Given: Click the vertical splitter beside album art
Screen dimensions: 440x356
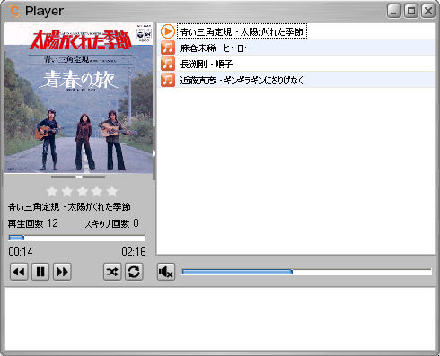Looking at the screenshot, I should [154, 153].
